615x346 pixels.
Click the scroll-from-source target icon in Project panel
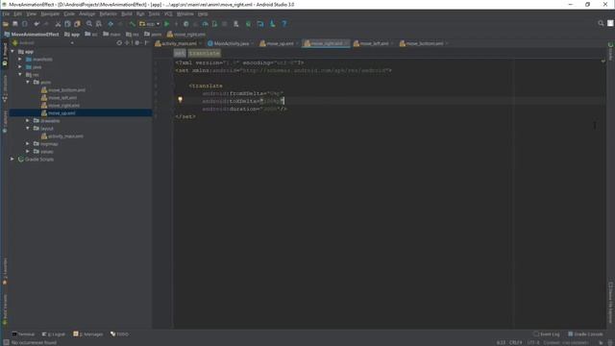[119, 42]
